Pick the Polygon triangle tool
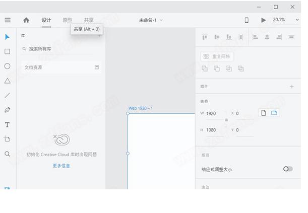This screenshot has height=213, width=308. click(x=7, y=81)
